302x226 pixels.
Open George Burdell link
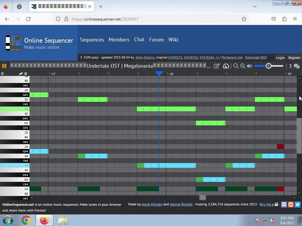pyautogui.click(x=181, y=204)
